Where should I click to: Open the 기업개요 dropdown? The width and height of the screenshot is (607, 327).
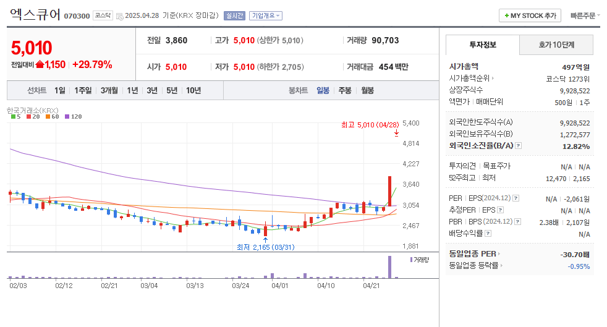click(266, 15)
